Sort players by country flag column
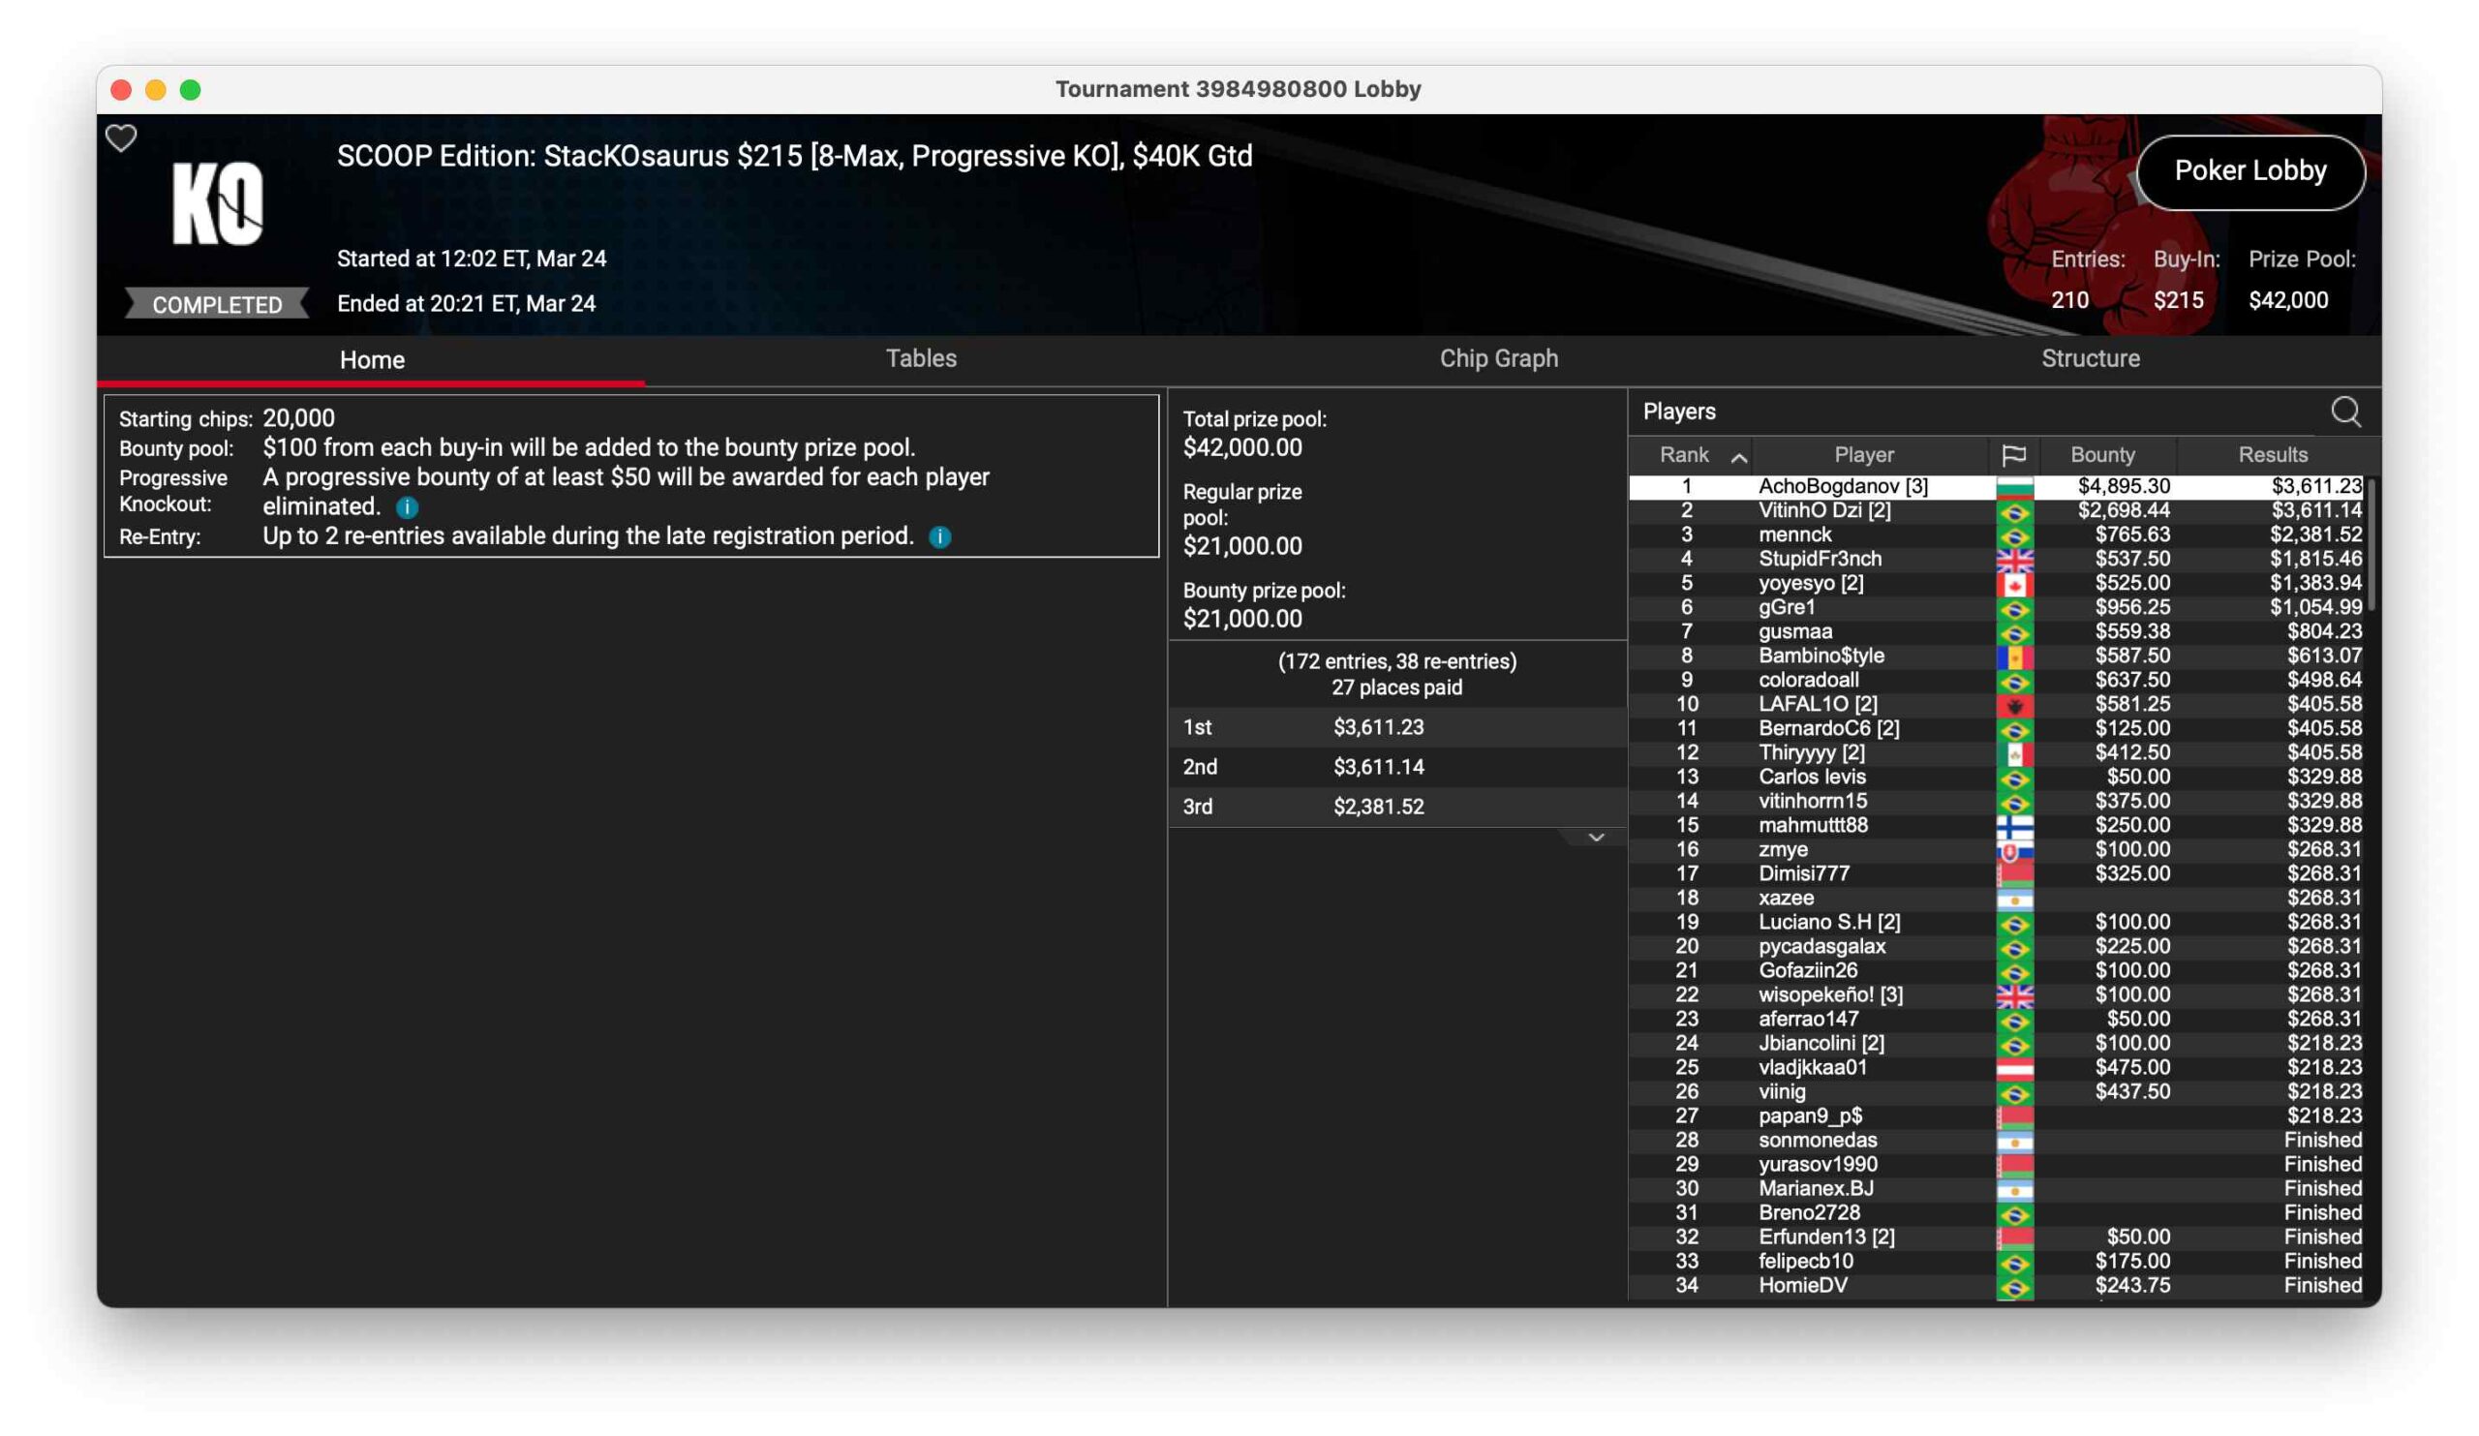2479x1436 pixels. coord(2012,455)
